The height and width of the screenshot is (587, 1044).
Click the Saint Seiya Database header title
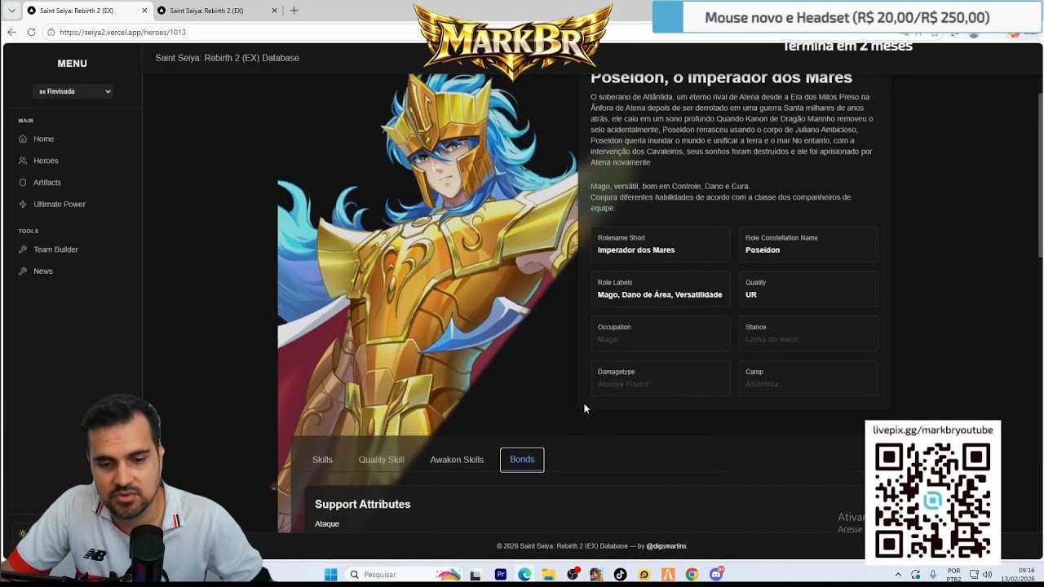coord(227,58)
